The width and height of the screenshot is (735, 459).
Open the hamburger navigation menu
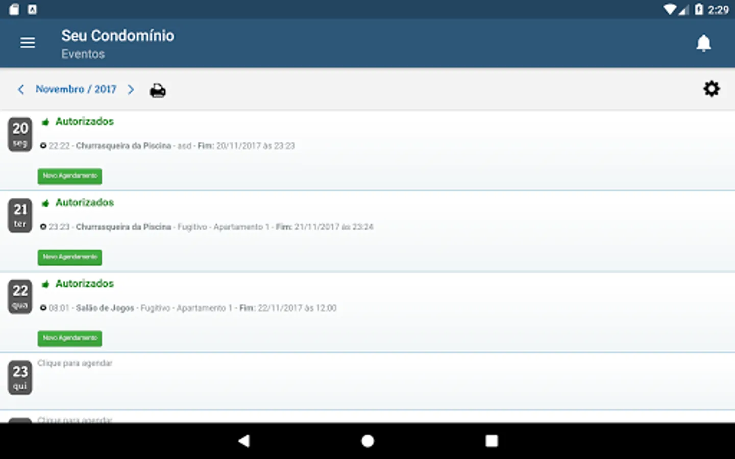pos(28,43)
